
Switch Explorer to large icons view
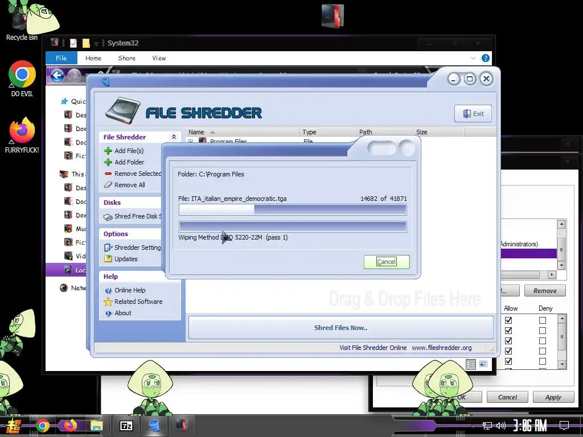coord(483,364)
